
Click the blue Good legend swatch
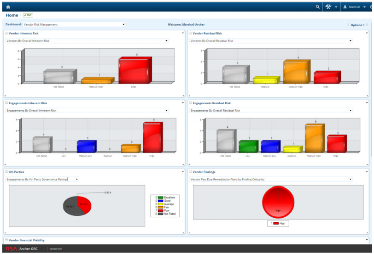(160, 201)
